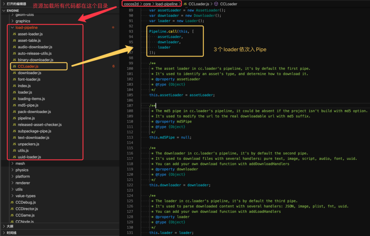The image size is (370, 236).
Task: Select the CCLoader symbol name in breadcrumb
Action: (229, 4)
